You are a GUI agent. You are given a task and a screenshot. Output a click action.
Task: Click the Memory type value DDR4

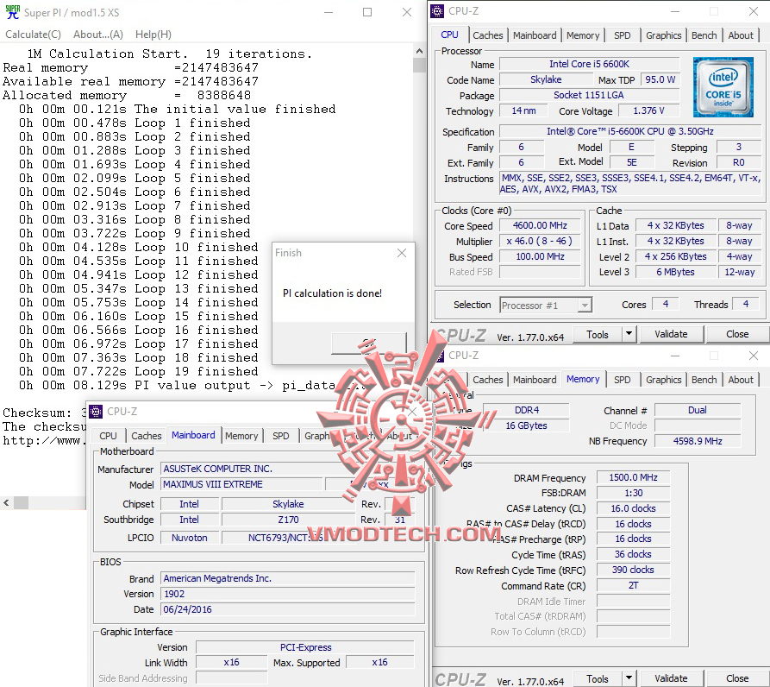click(527, 410)
